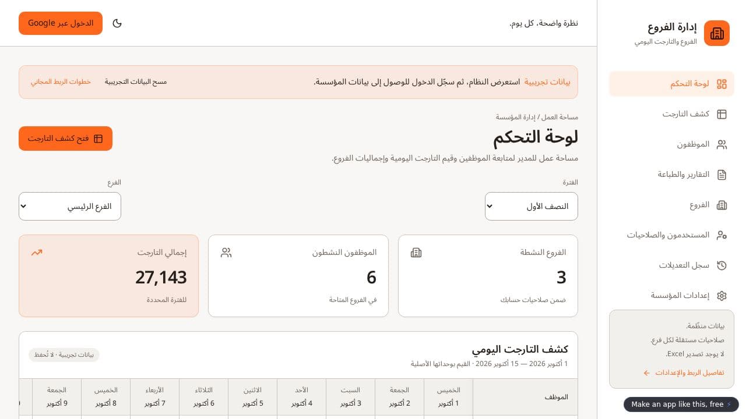Go to التقارير والطباعة sidebar item
The image size is (746, 419).
coord(671,175)
